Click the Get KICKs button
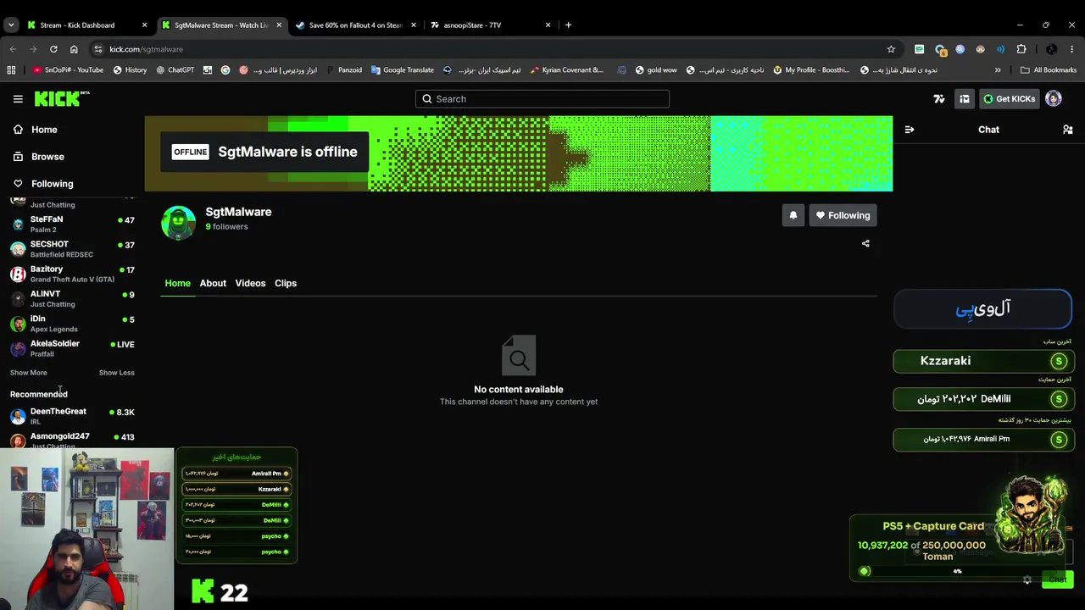1085x610 pixels. [x=1009, y=99]
